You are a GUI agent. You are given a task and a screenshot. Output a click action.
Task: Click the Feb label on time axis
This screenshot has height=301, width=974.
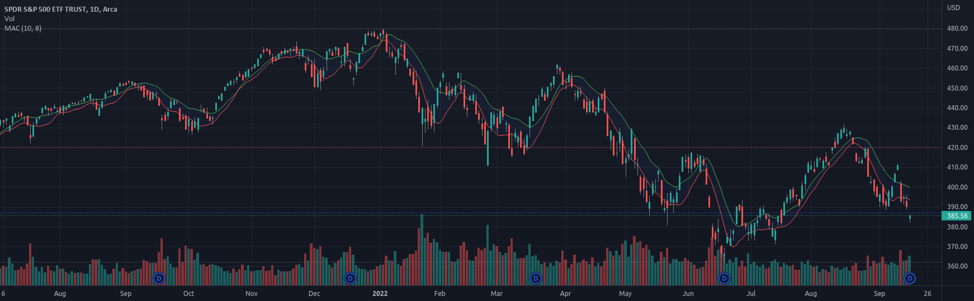(440, 294)
